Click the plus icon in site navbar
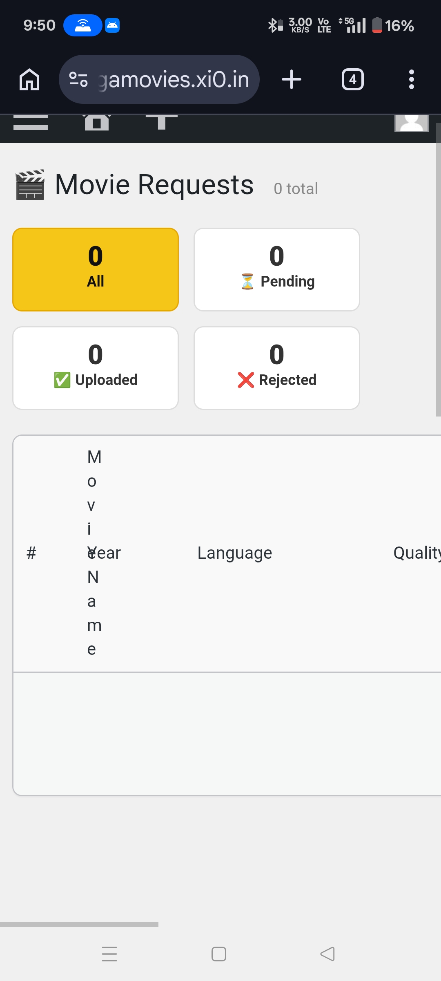Screen dimensions: 441x981 click(162, 122)
